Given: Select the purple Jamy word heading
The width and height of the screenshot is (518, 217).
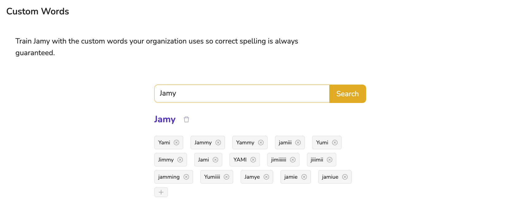Looking at the screenshot, I should click(x=165, y=119).
